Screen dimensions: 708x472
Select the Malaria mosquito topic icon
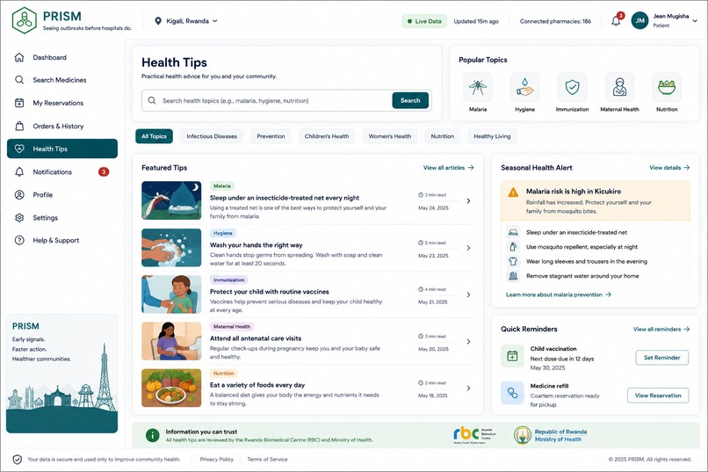tap(478, 87)
